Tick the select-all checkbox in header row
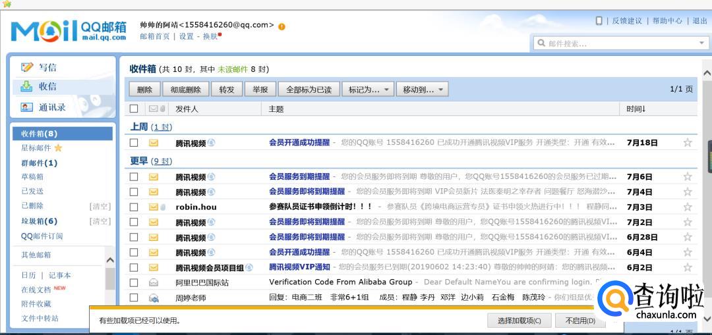The width and height of the screenshot is (712, 335). [x=133, y=109]
